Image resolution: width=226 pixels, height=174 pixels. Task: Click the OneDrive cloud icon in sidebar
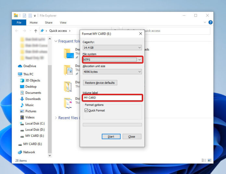(x=20, y=66)
